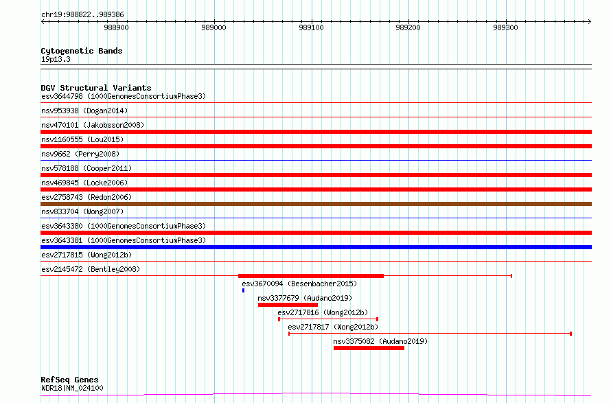Select the nsv470101 (Jakobsson2008) variant label
The image size is (611, 403).
pyautogui.click(x=93, y=125)
